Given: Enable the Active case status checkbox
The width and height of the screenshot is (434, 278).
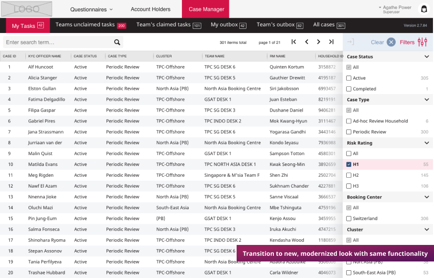Looking at the screenshot, I should tap(349, 78).
